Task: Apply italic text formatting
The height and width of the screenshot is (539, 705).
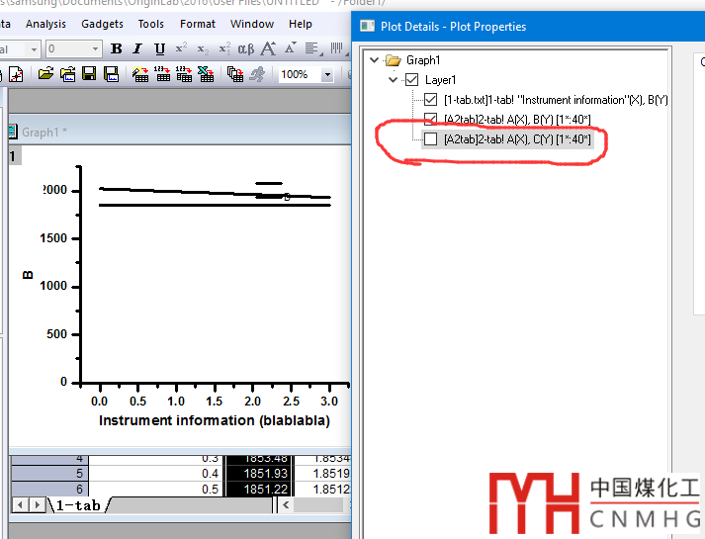Action: point(138,48)
